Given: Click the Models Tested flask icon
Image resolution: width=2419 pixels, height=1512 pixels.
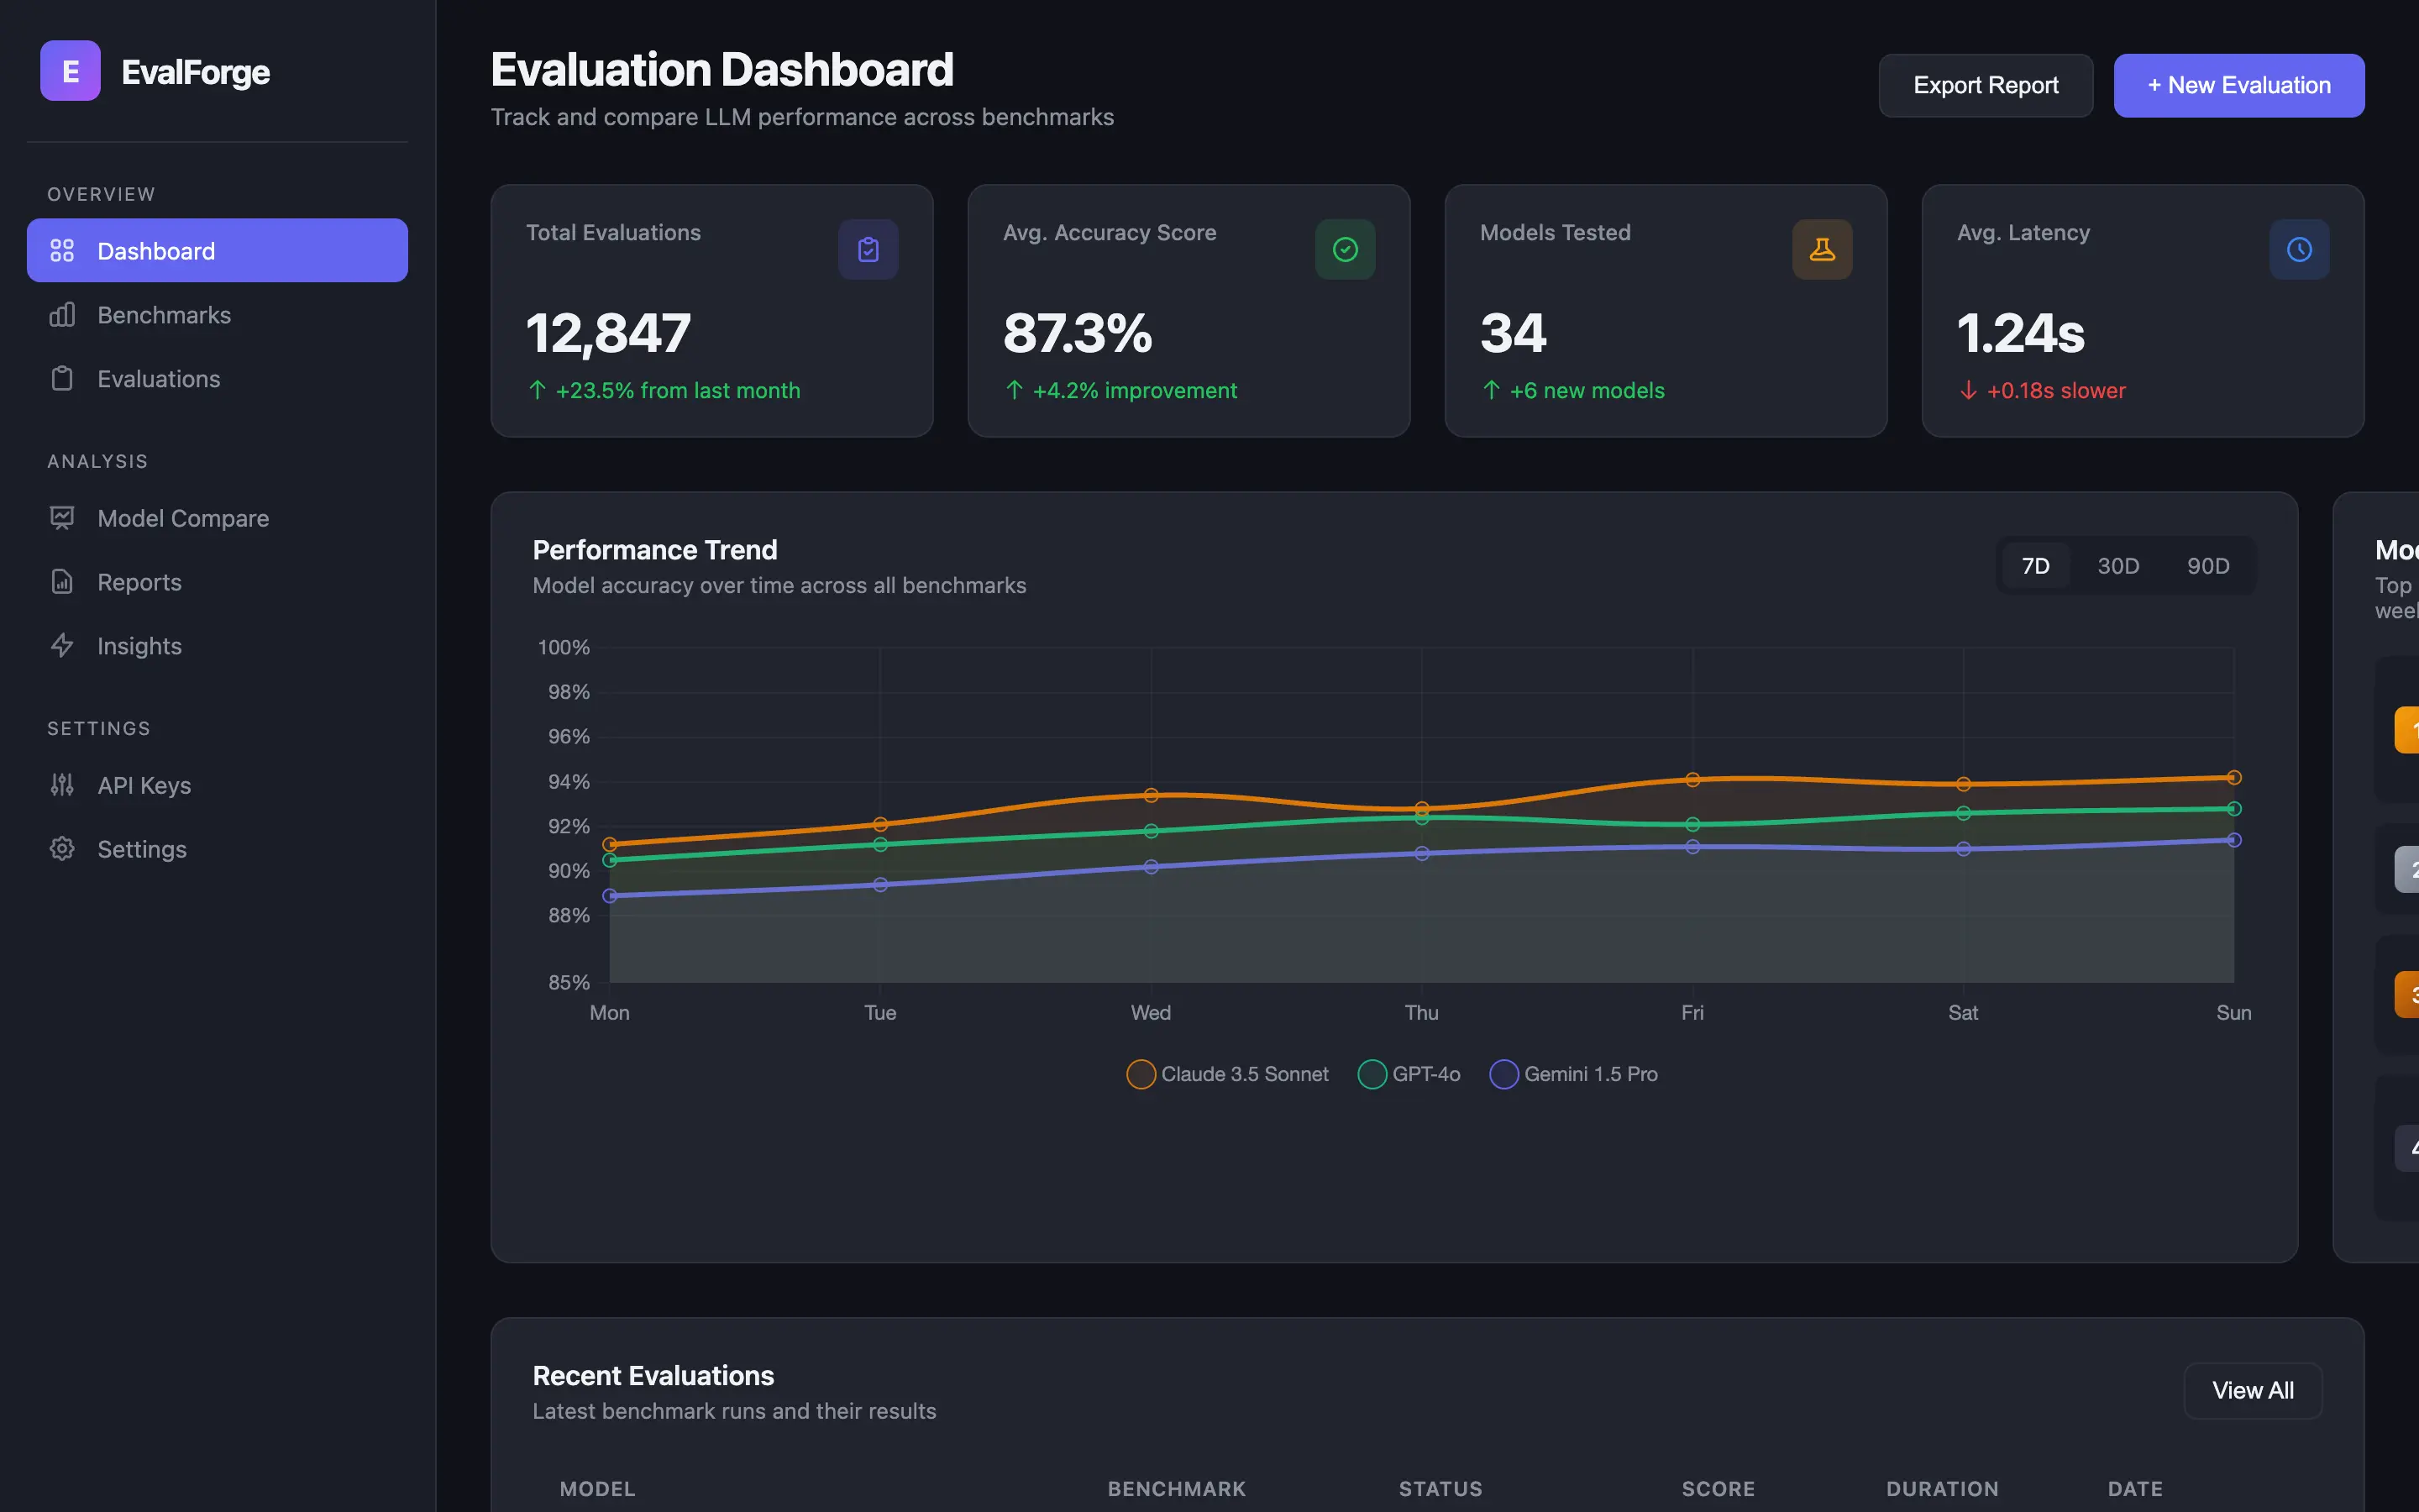Looking at the screenshot, I should 1821,249.
